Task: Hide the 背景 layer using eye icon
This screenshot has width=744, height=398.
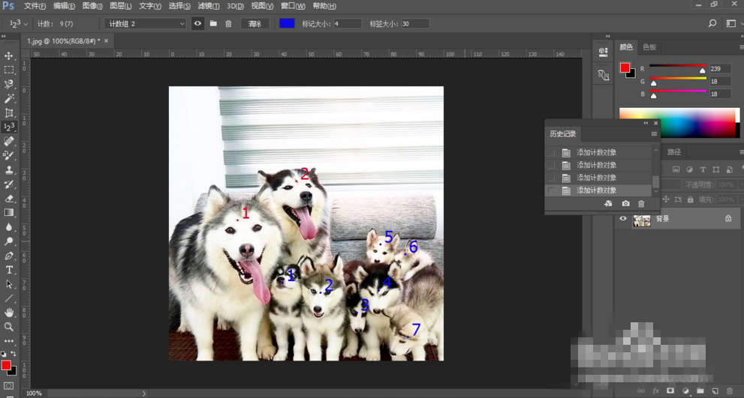Action: [622, 219]
